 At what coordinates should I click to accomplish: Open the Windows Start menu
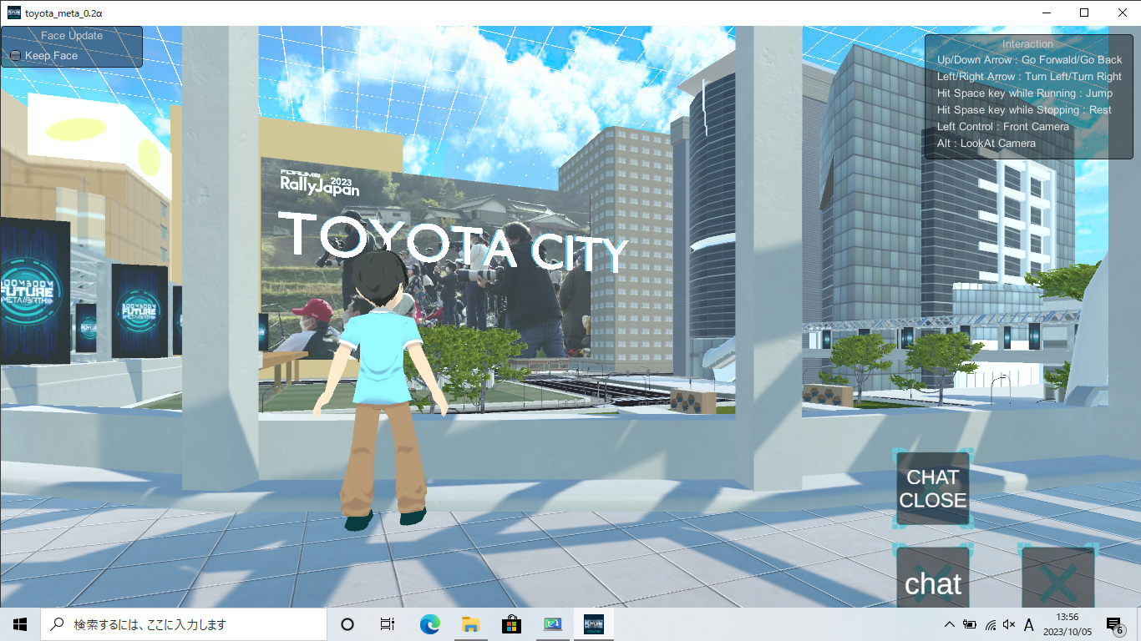(x=20, y=624)
